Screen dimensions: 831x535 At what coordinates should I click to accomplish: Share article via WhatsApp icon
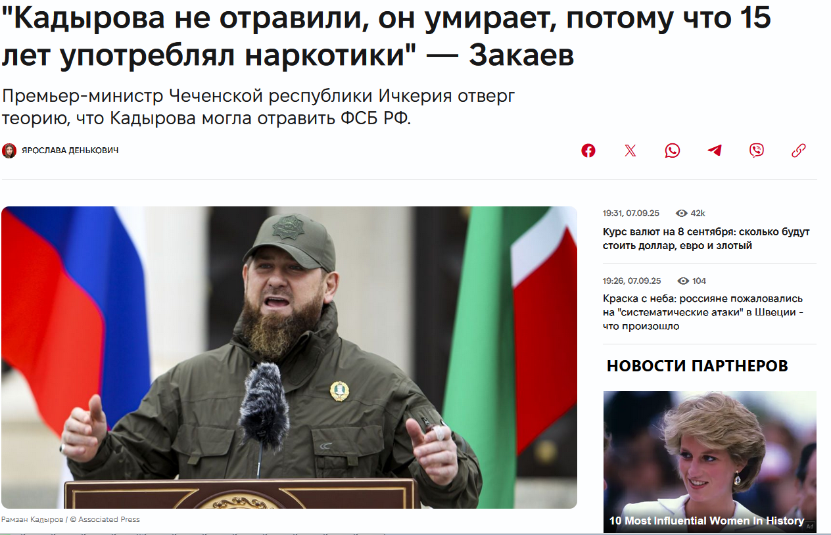[673, 151]
